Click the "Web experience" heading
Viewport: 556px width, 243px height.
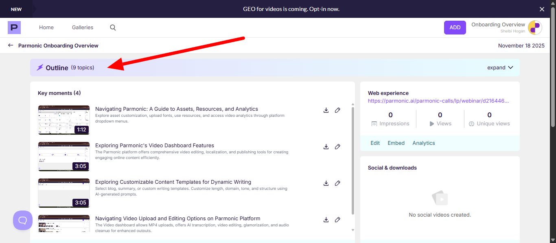click(388, 93)
